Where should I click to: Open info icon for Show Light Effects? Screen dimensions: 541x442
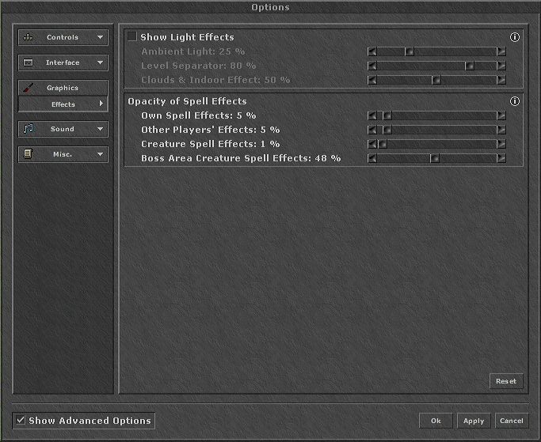514,37
